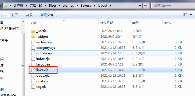Click the folder icon in address bar
This screenshot has height=96, width=195.
(5, 6)
